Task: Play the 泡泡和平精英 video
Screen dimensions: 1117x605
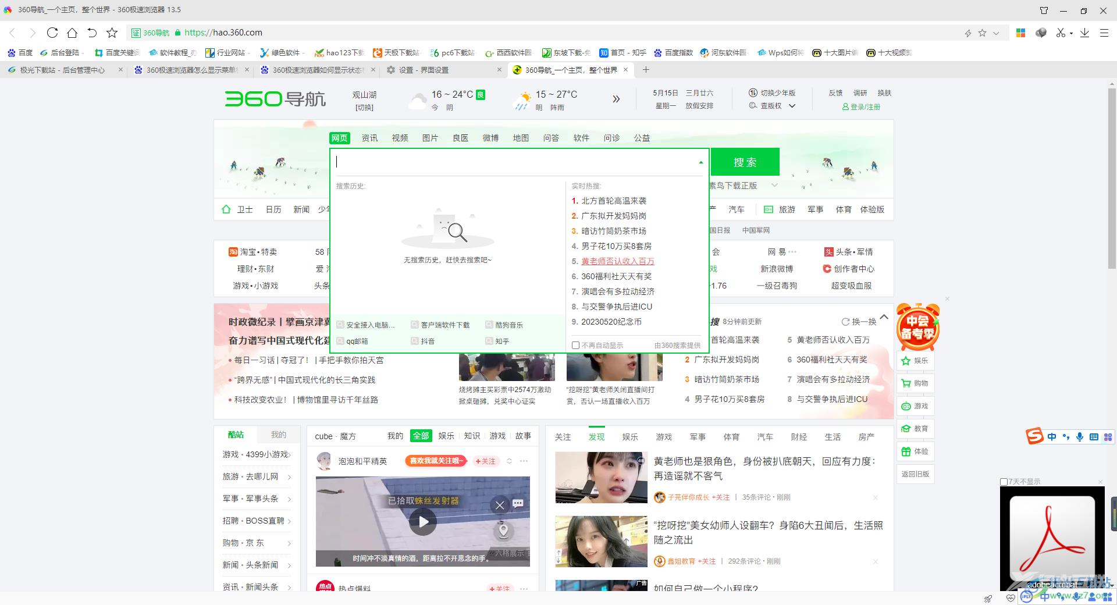Action: coord(423,522)
